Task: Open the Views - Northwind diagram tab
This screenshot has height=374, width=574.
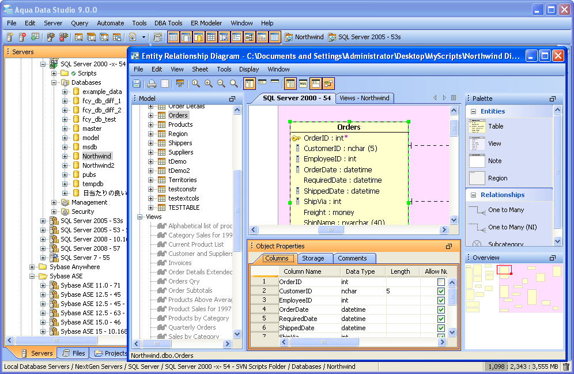Action: 364,98
